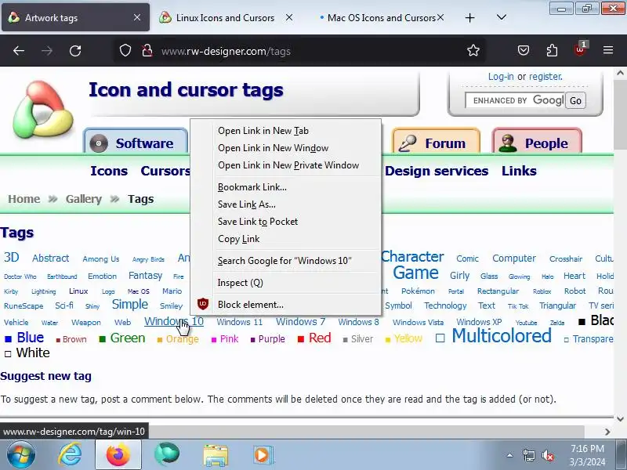Select the Green color tag
The height and width of the screenshot is (470, 627).
tap(128, 338)
